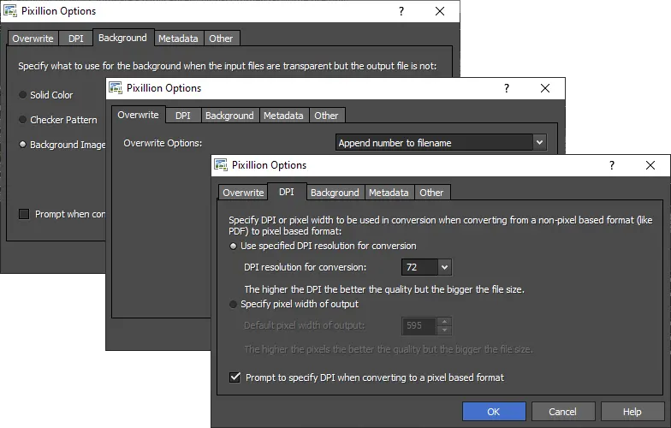The height and width of the screenshot is (428, 671).
Task: Click Pixillion app icon in front window title
Action: click(x=221, y=164)
